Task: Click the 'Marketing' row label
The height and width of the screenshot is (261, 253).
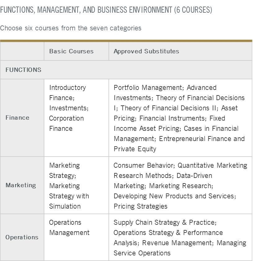Action: [21, 185]
